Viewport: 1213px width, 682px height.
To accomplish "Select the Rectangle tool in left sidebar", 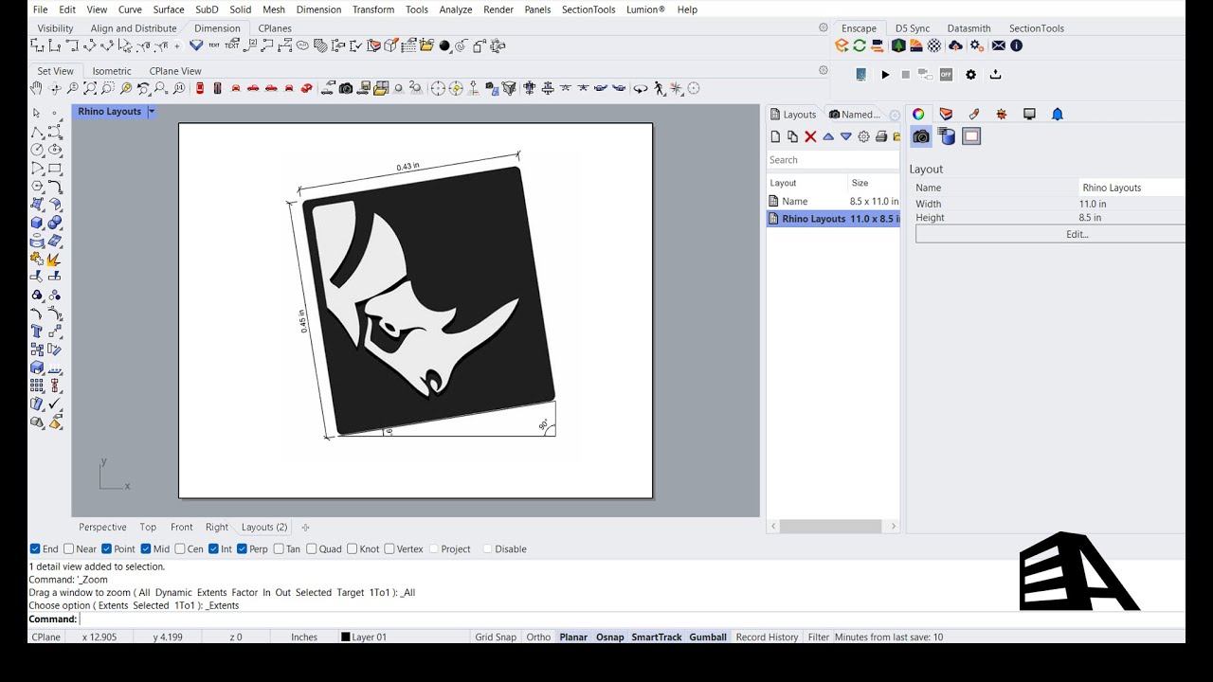I will [x=55, y=168].
